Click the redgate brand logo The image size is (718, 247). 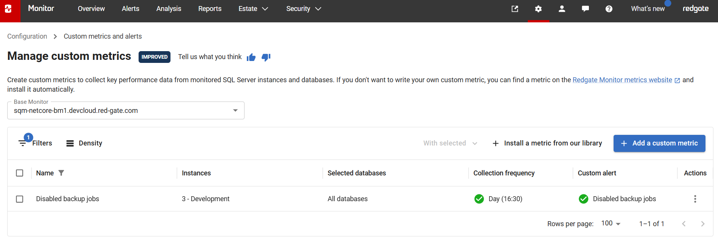click(696, 9)
